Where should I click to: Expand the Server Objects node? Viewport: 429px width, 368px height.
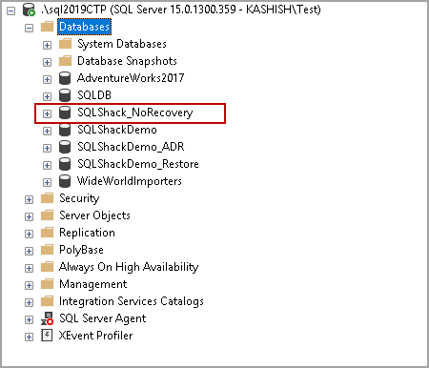[x=29, y=217]
